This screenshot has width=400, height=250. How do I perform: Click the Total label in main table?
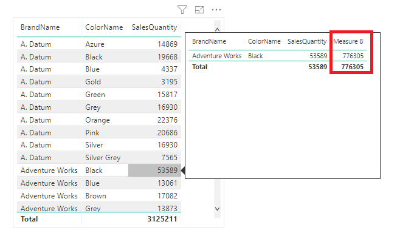29,219
